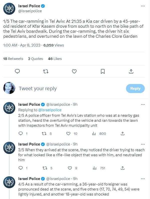Open three-dot menu on 2/5 tweet
Viewport: 150px width, 199px height.
click(x=143, y=104)
